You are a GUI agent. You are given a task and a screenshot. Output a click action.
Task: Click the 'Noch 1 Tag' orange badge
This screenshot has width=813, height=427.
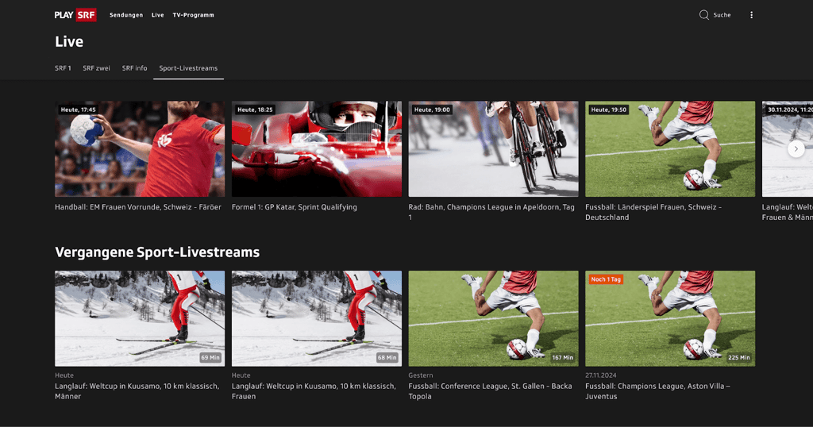tap(606, 279)
